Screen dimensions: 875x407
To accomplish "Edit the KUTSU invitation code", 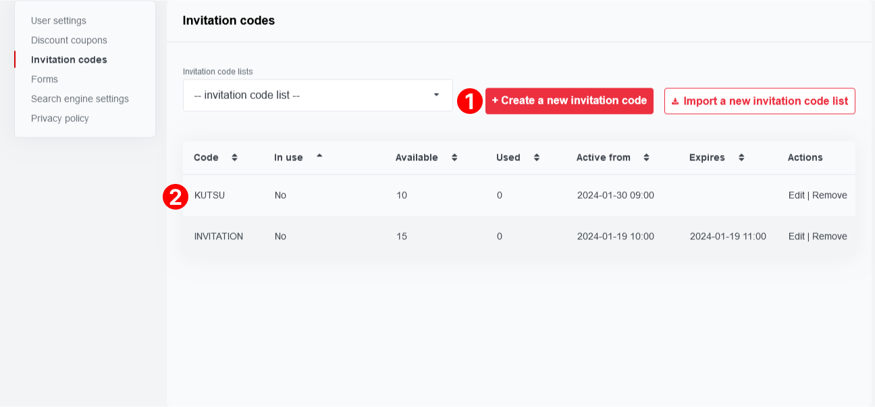I will point(797,195).
